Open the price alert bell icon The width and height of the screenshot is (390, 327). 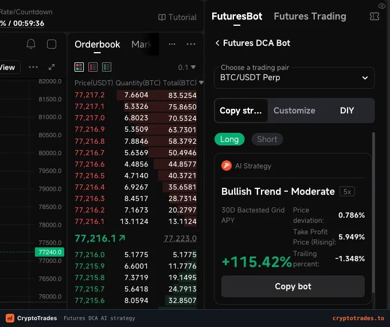coord(31,44)
